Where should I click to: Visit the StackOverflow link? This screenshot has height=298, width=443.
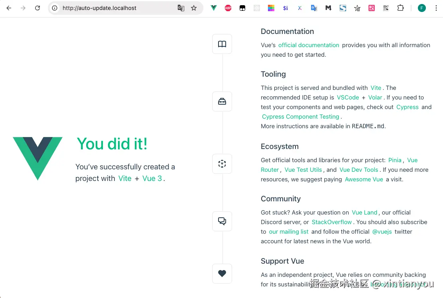point(332,222)
